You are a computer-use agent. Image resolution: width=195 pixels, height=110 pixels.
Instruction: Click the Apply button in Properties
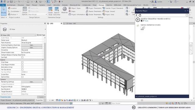[41, 97]
